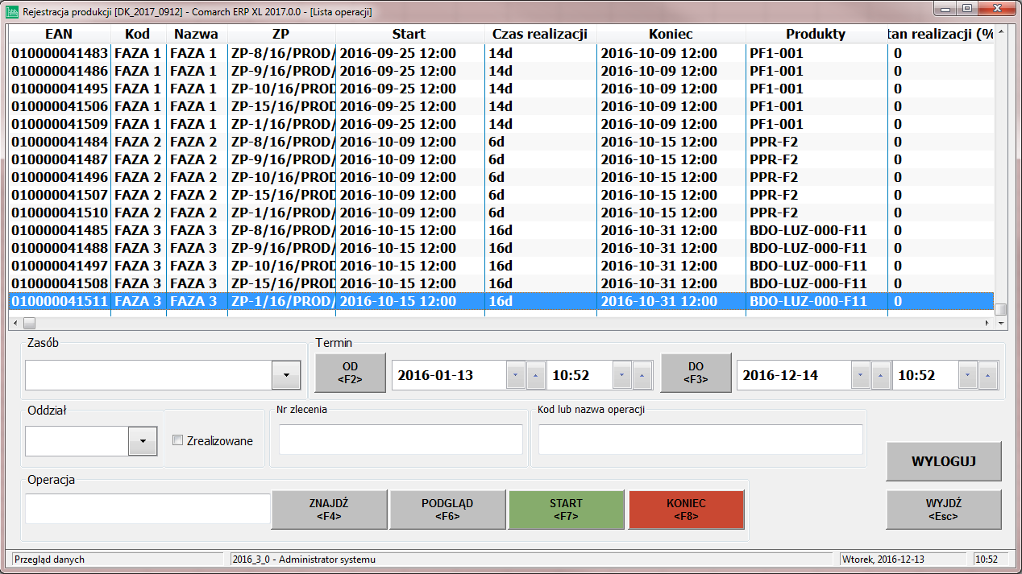Decrease the DO end date 2016-12-14
This screenshot has height=574, width=1022.
click(x=861, y=375)
